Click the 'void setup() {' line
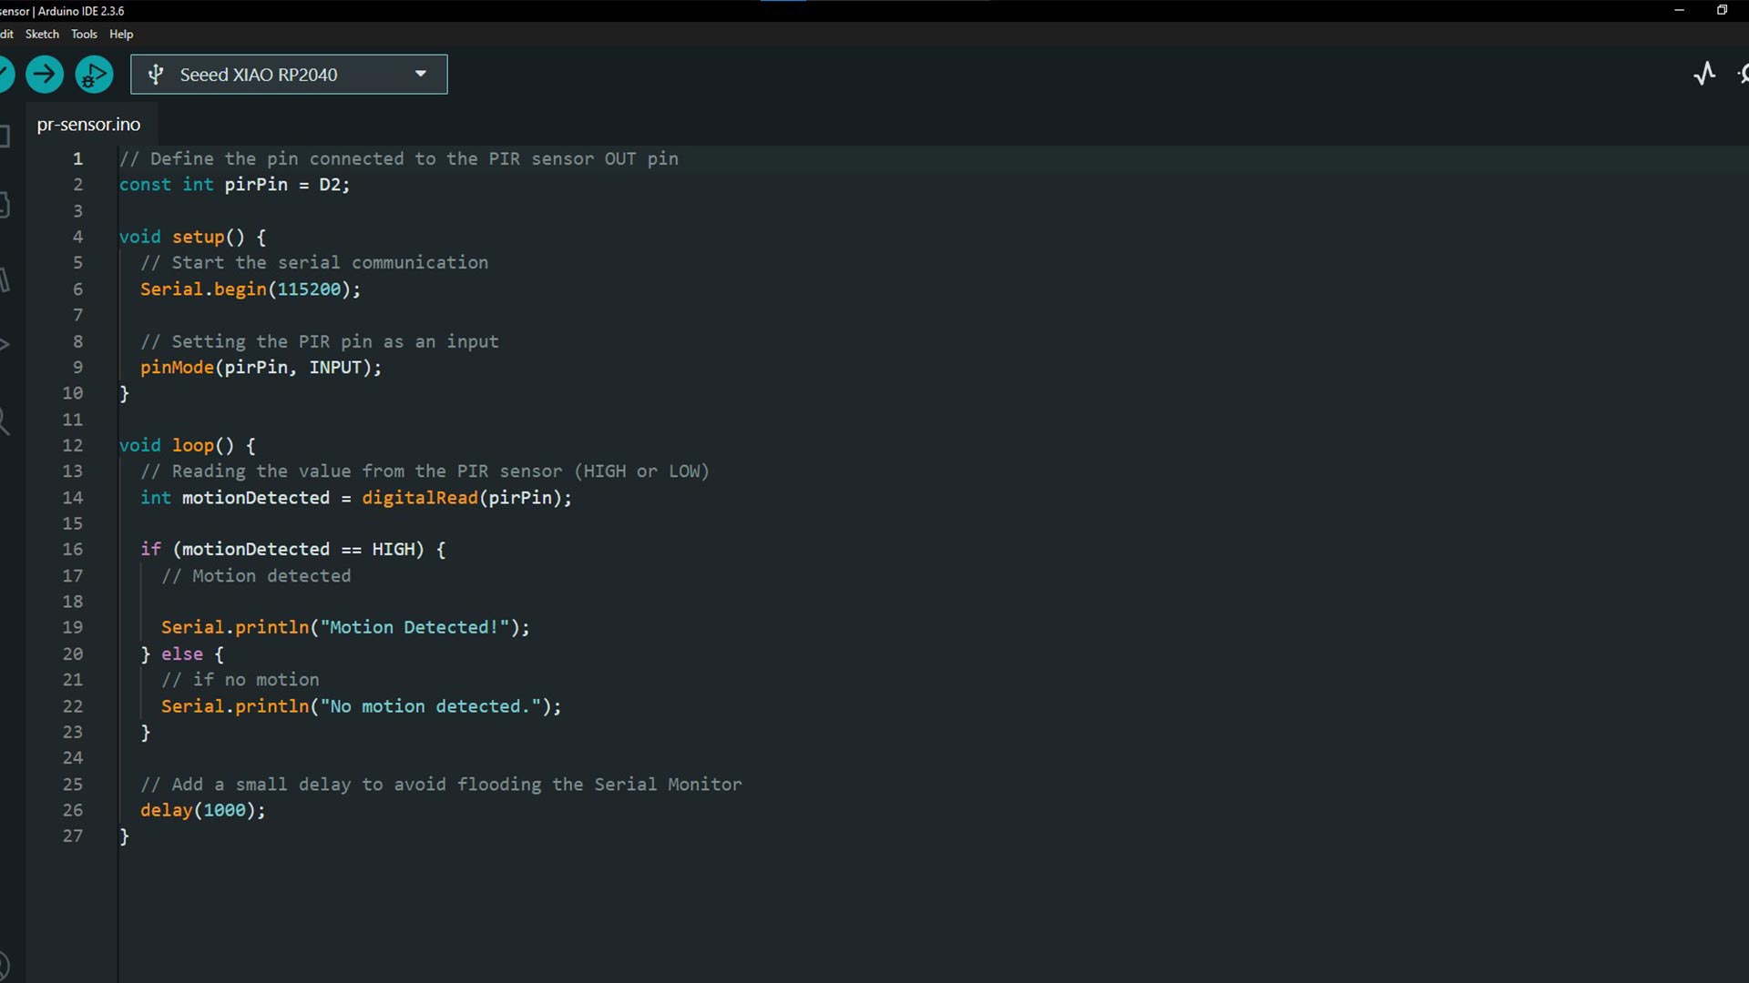The image size is (1749, 983). pos(192,237)
